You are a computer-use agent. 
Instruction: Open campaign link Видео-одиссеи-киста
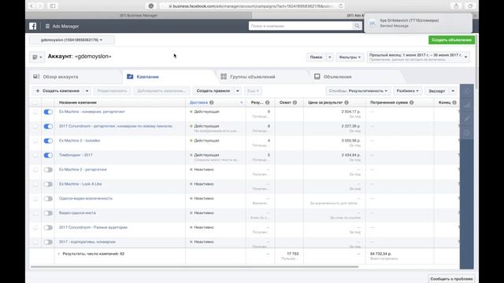click(77, 213)
